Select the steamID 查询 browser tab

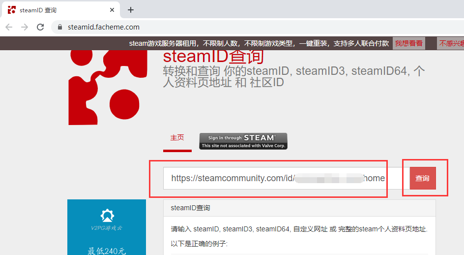click(x=60, y=10)
